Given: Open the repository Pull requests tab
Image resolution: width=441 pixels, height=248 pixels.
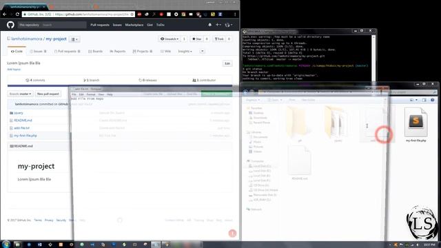Looking at the screenshot, I should pos(68,52).
